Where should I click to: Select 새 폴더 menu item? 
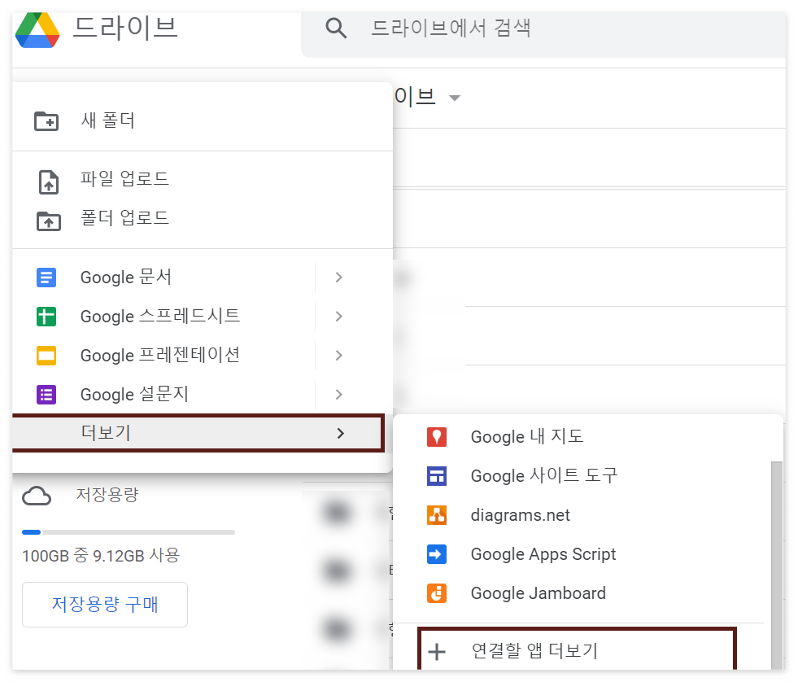(x=203, y=121)
